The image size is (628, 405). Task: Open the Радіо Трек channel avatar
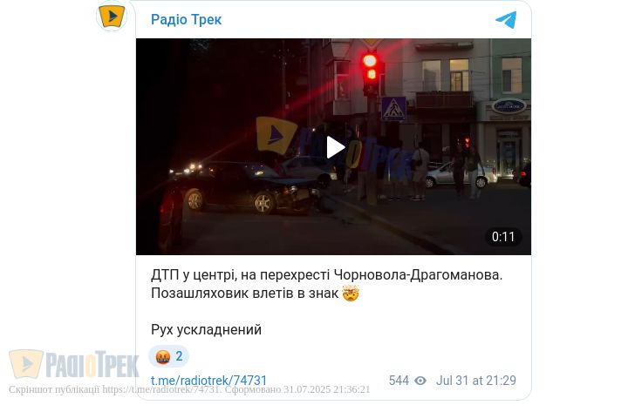[113, 16]
